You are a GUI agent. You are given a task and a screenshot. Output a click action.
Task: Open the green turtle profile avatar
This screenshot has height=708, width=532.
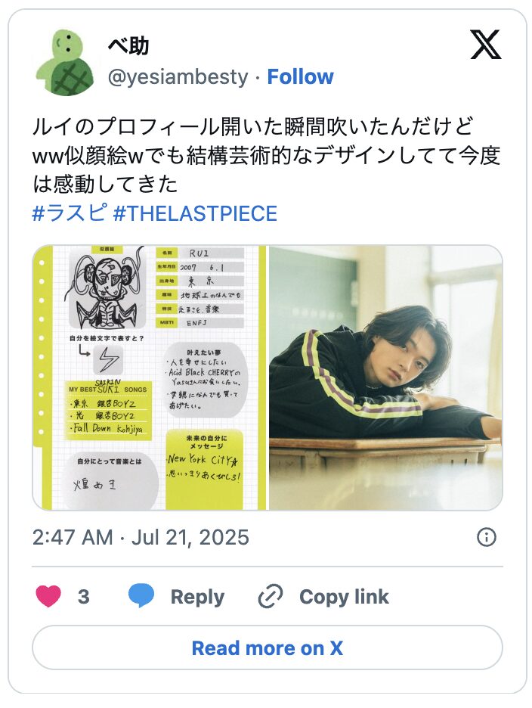coord(65,63)
